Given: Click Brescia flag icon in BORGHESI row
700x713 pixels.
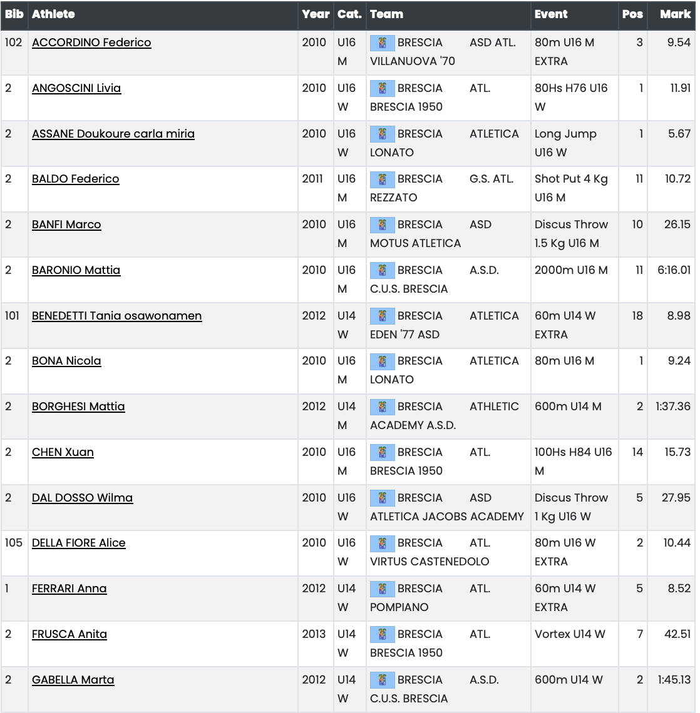Looking at the screenshot, I should click(383, 407).
